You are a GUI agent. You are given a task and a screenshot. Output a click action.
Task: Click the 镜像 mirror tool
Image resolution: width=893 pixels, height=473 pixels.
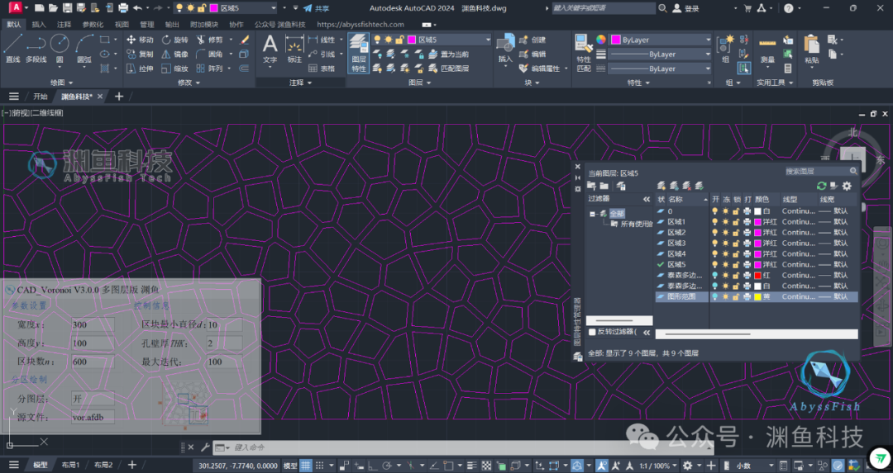pos(174,54)
